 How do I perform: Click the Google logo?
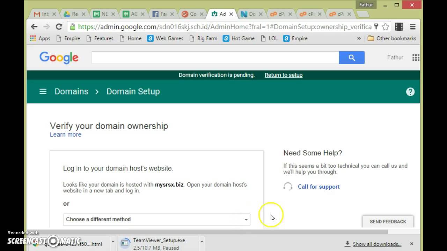pyautogui.click(x=59, y=58)
